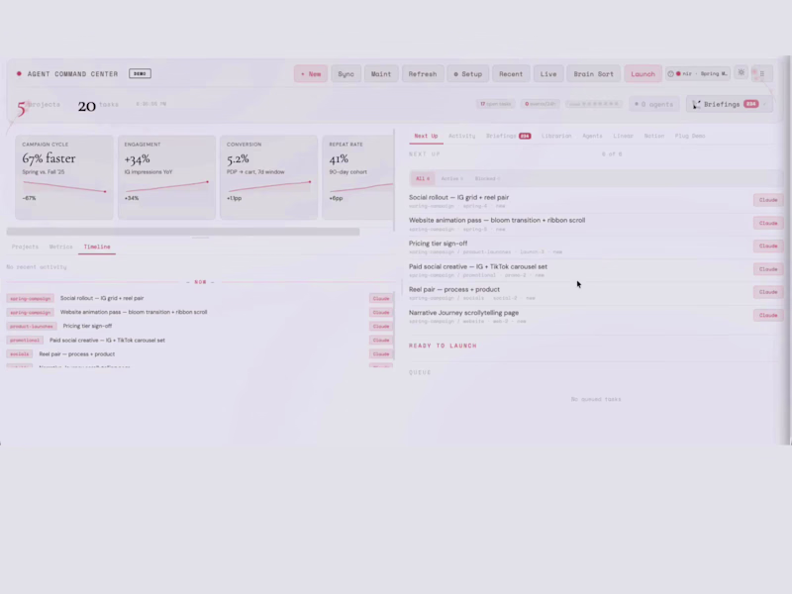Switch to the Activity tab

pos(461,136)
